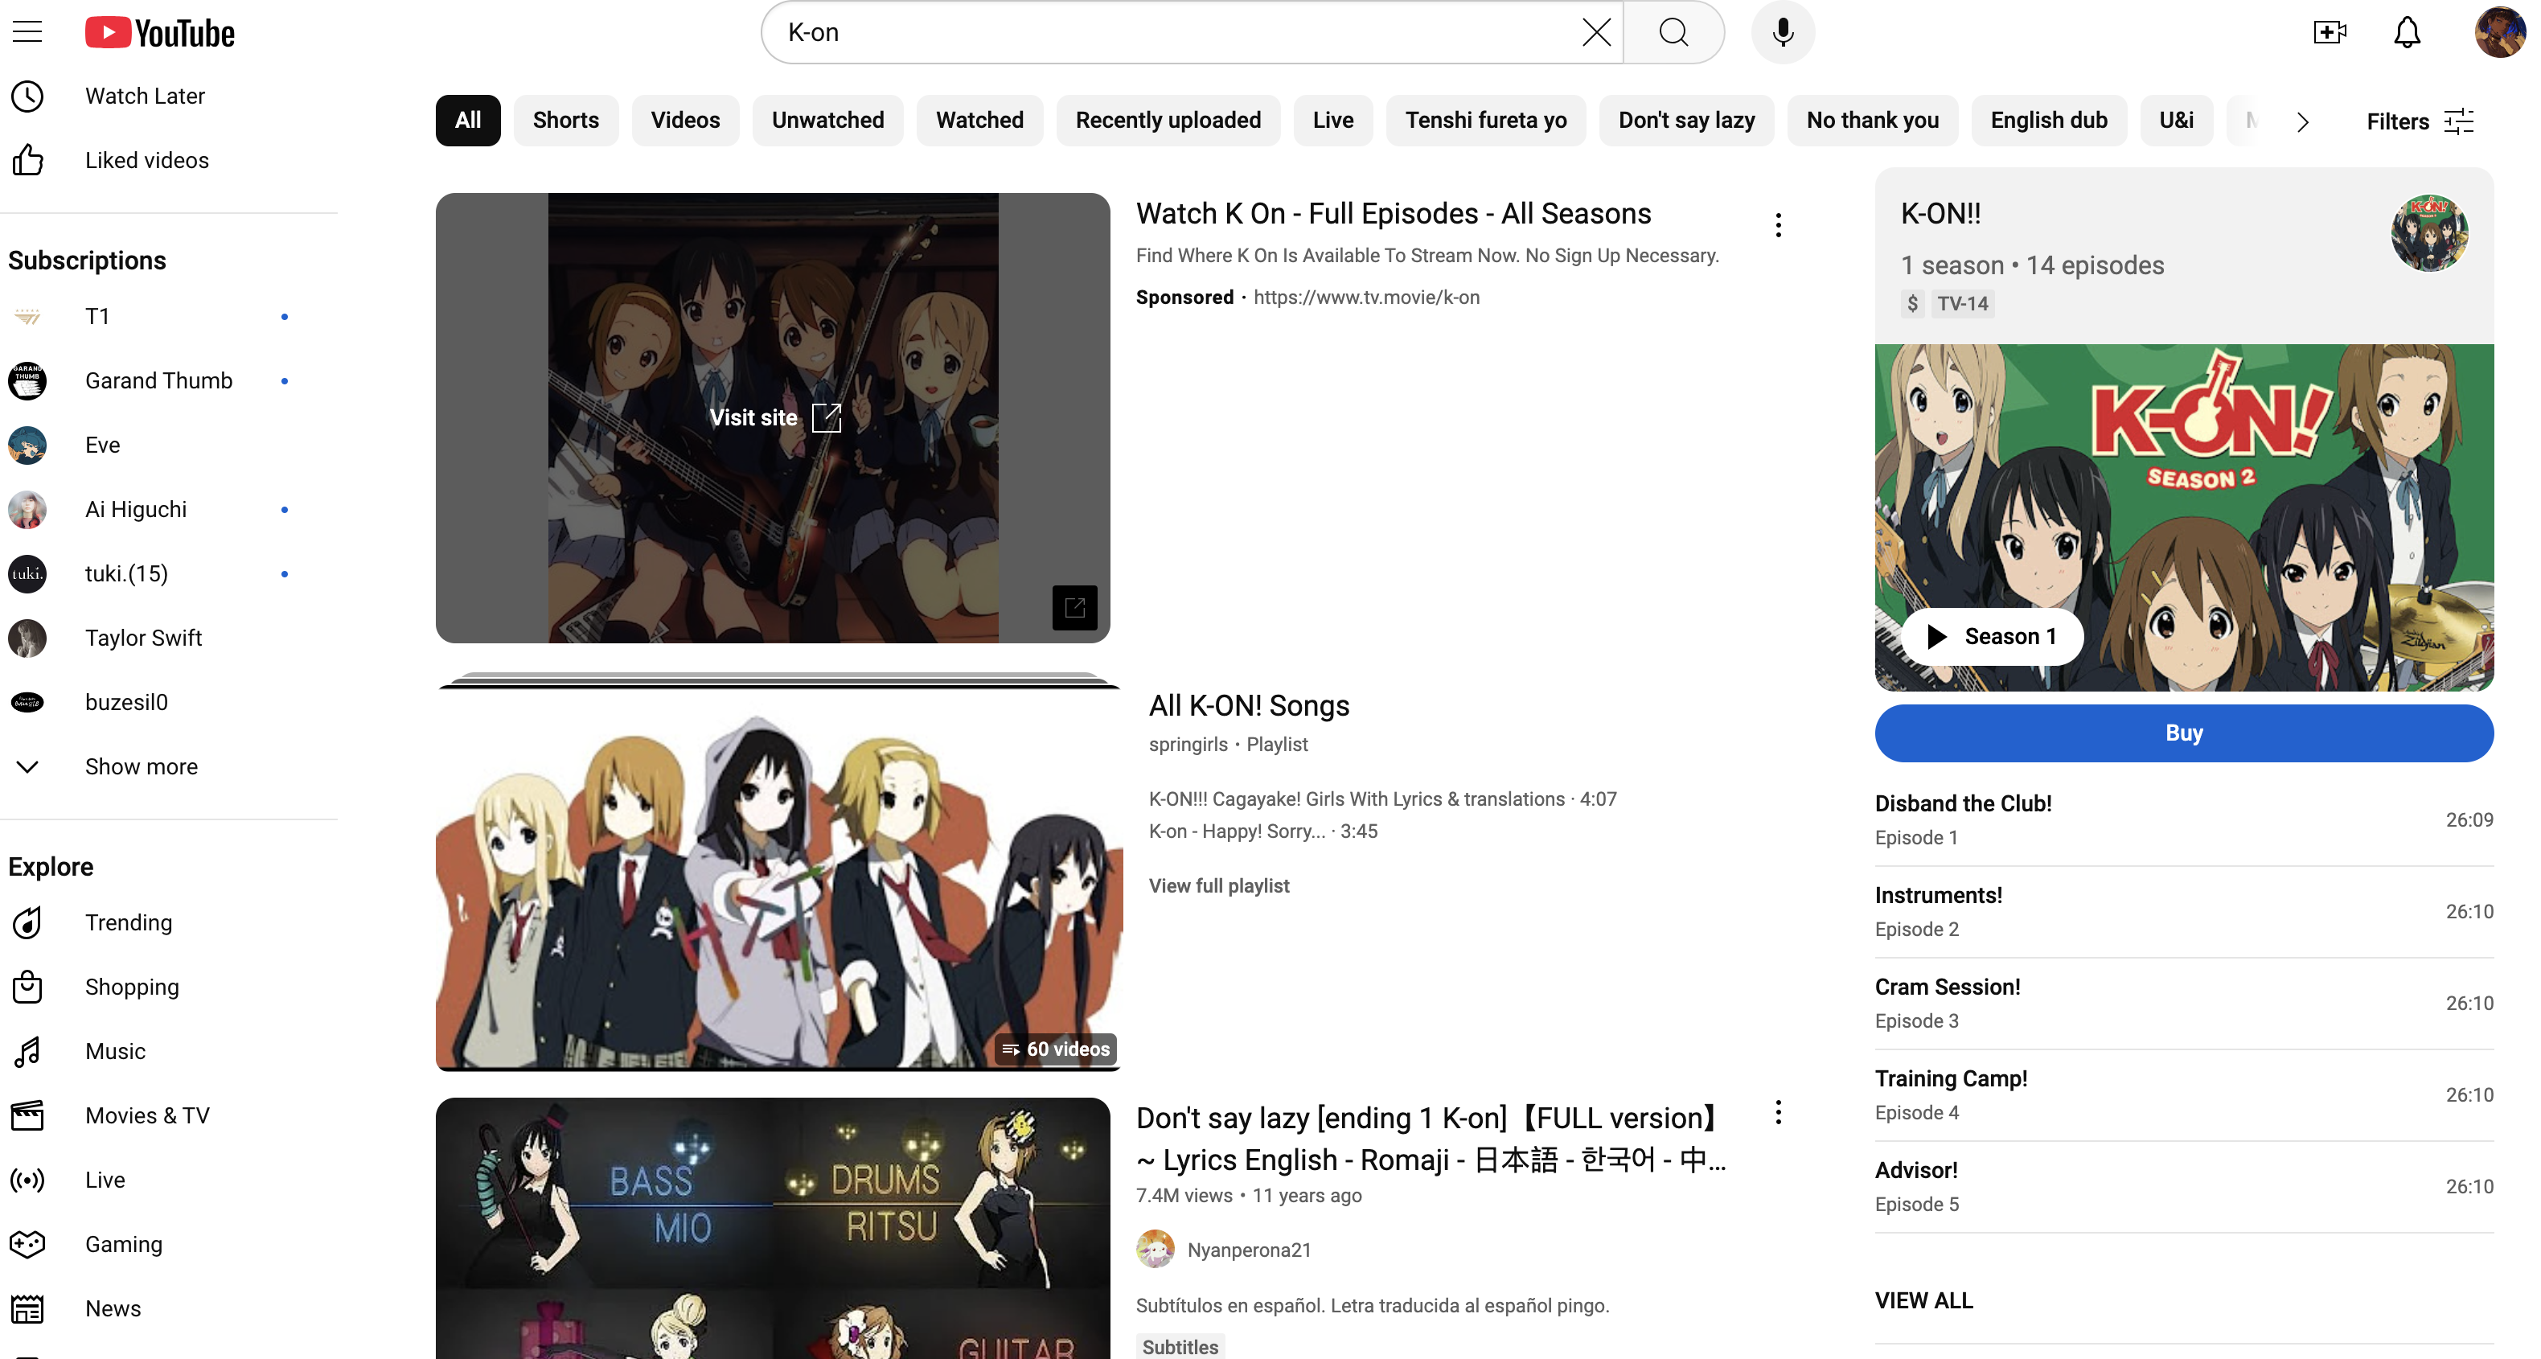Click the blue Buy button
2541x1359 pixels.
click(2184, 733)
